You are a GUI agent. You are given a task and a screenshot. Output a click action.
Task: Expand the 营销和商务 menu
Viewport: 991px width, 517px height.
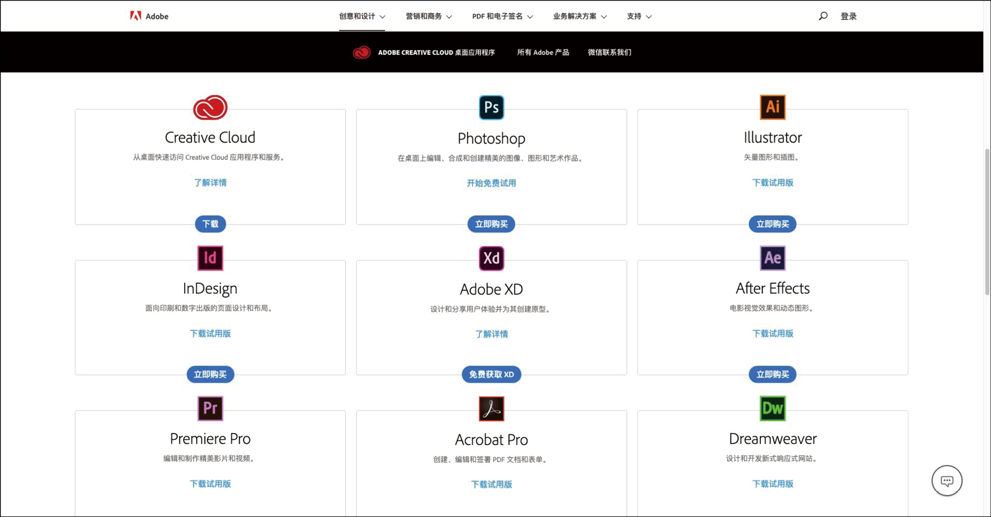(x=429, y=16)
